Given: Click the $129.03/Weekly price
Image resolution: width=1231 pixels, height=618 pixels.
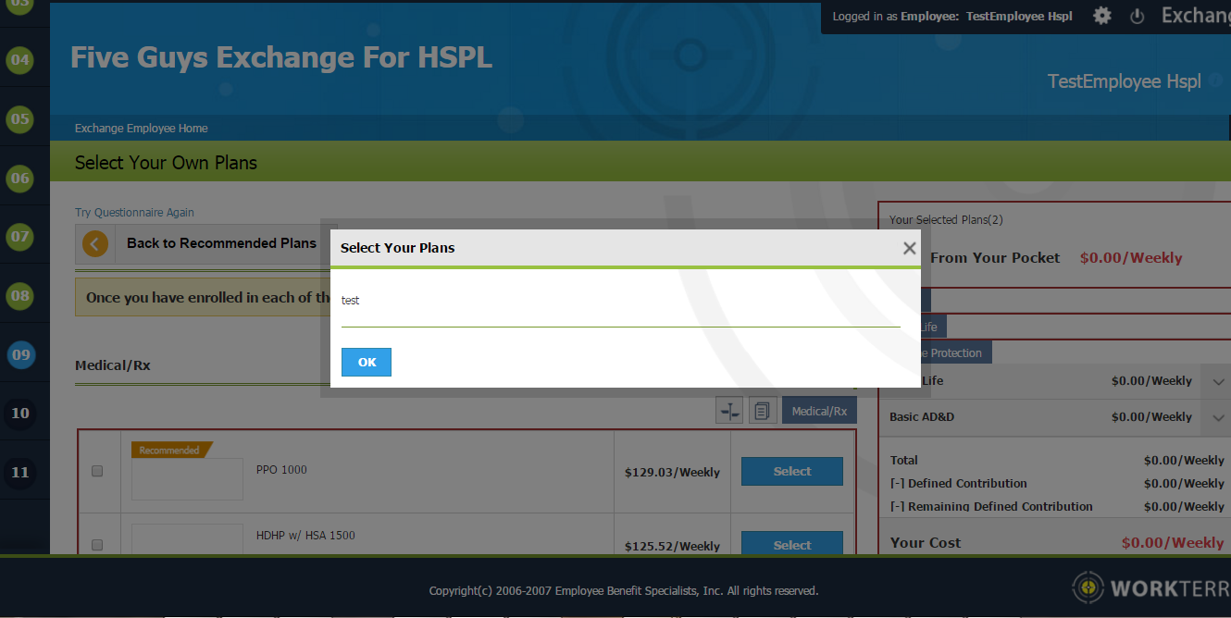Looking at the screenshot, I should pyautogui.click(x=672, y=472).
